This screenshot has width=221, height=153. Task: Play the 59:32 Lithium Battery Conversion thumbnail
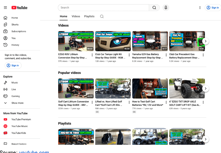(x=76, y=41)
